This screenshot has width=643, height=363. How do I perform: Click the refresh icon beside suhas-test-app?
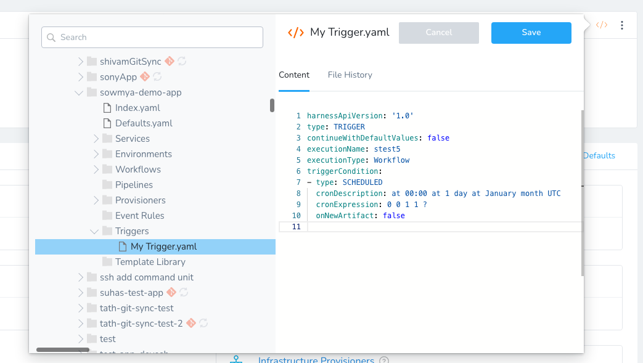click(184, 293)
